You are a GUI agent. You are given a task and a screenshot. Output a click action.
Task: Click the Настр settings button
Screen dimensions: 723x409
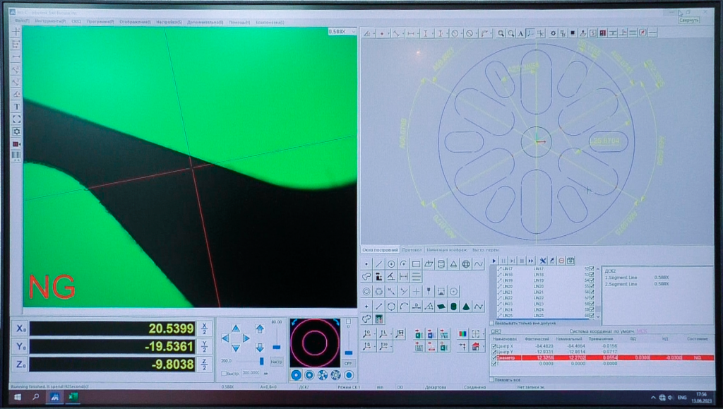(x=277, y=362)
